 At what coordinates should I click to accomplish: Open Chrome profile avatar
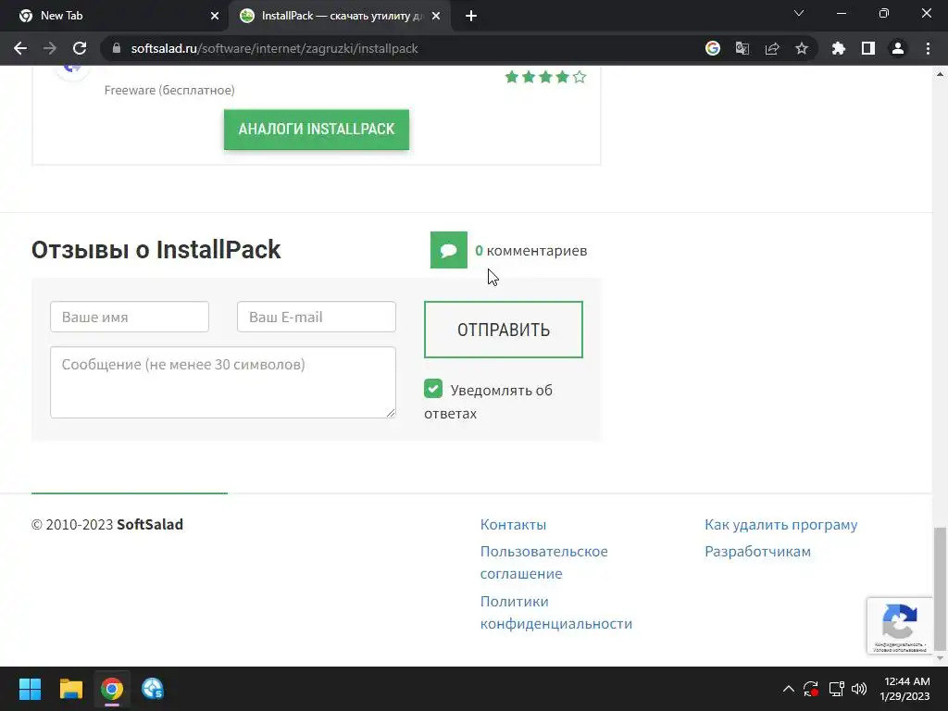tap(898, 48)
